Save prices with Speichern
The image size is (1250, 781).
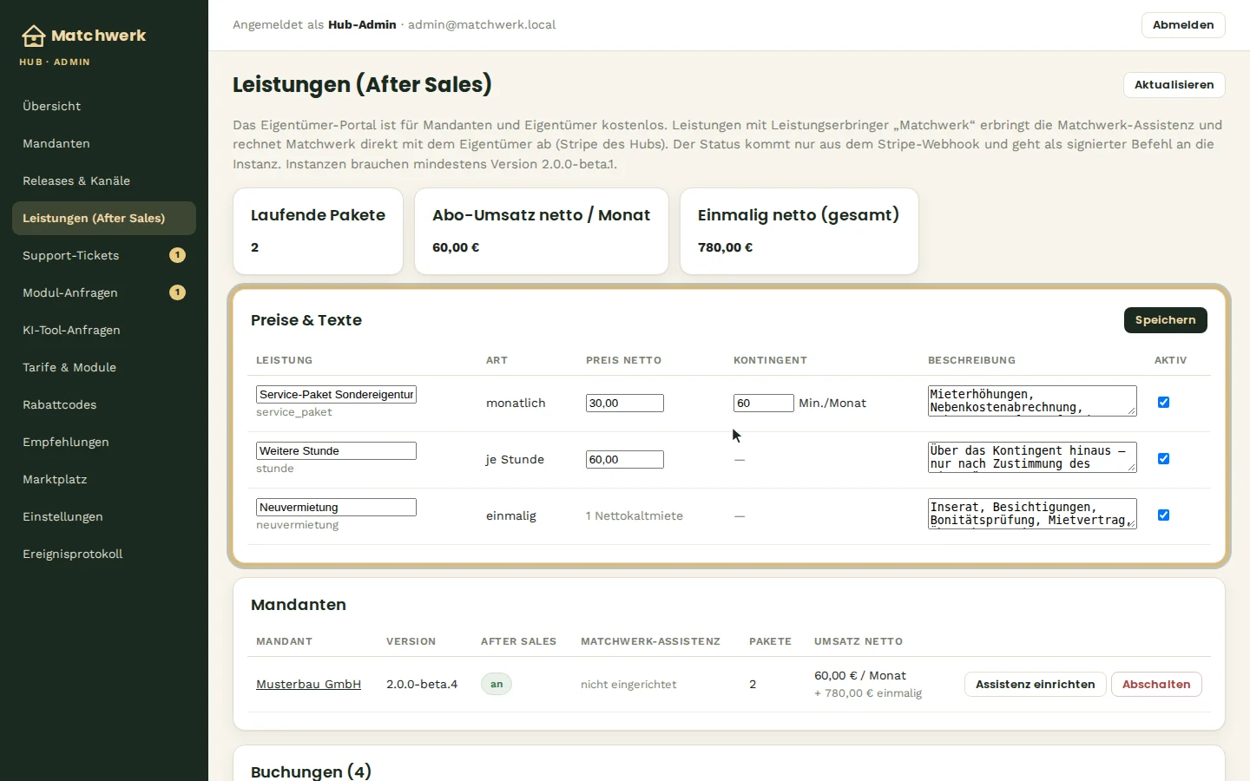(1165, 320)
